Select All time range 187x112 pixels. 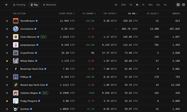pyautogui.click(x=116, y=5)
